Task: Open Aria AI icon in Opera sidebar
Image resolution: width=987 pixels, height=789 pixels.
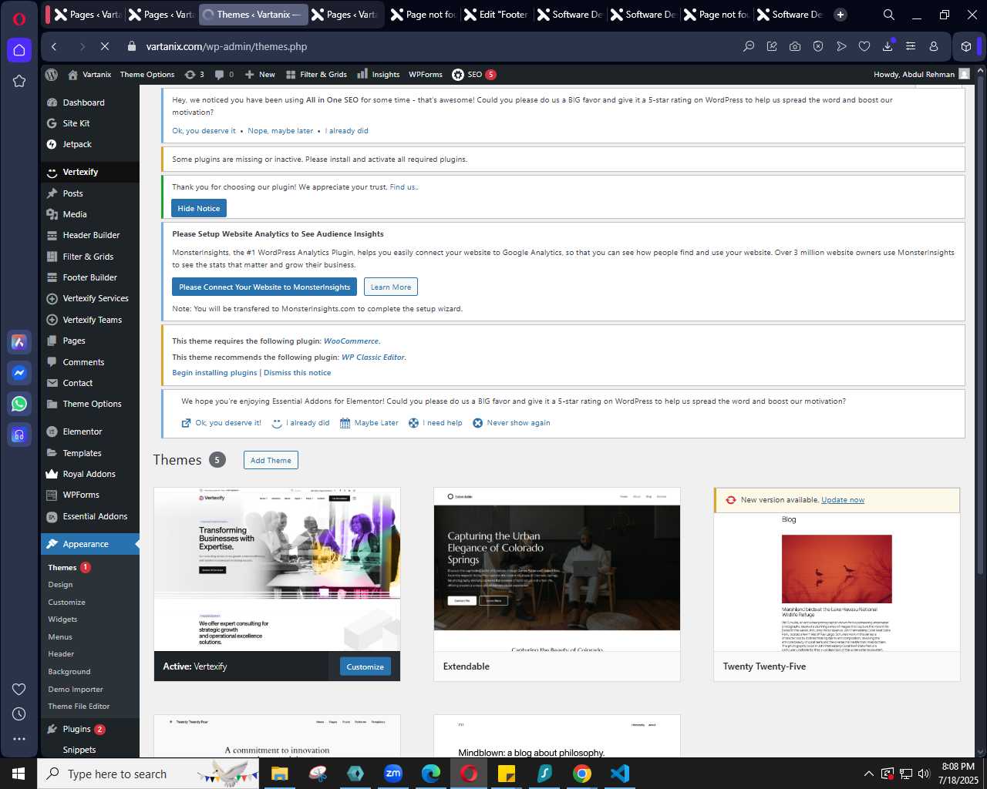Action: coord(19,342)
